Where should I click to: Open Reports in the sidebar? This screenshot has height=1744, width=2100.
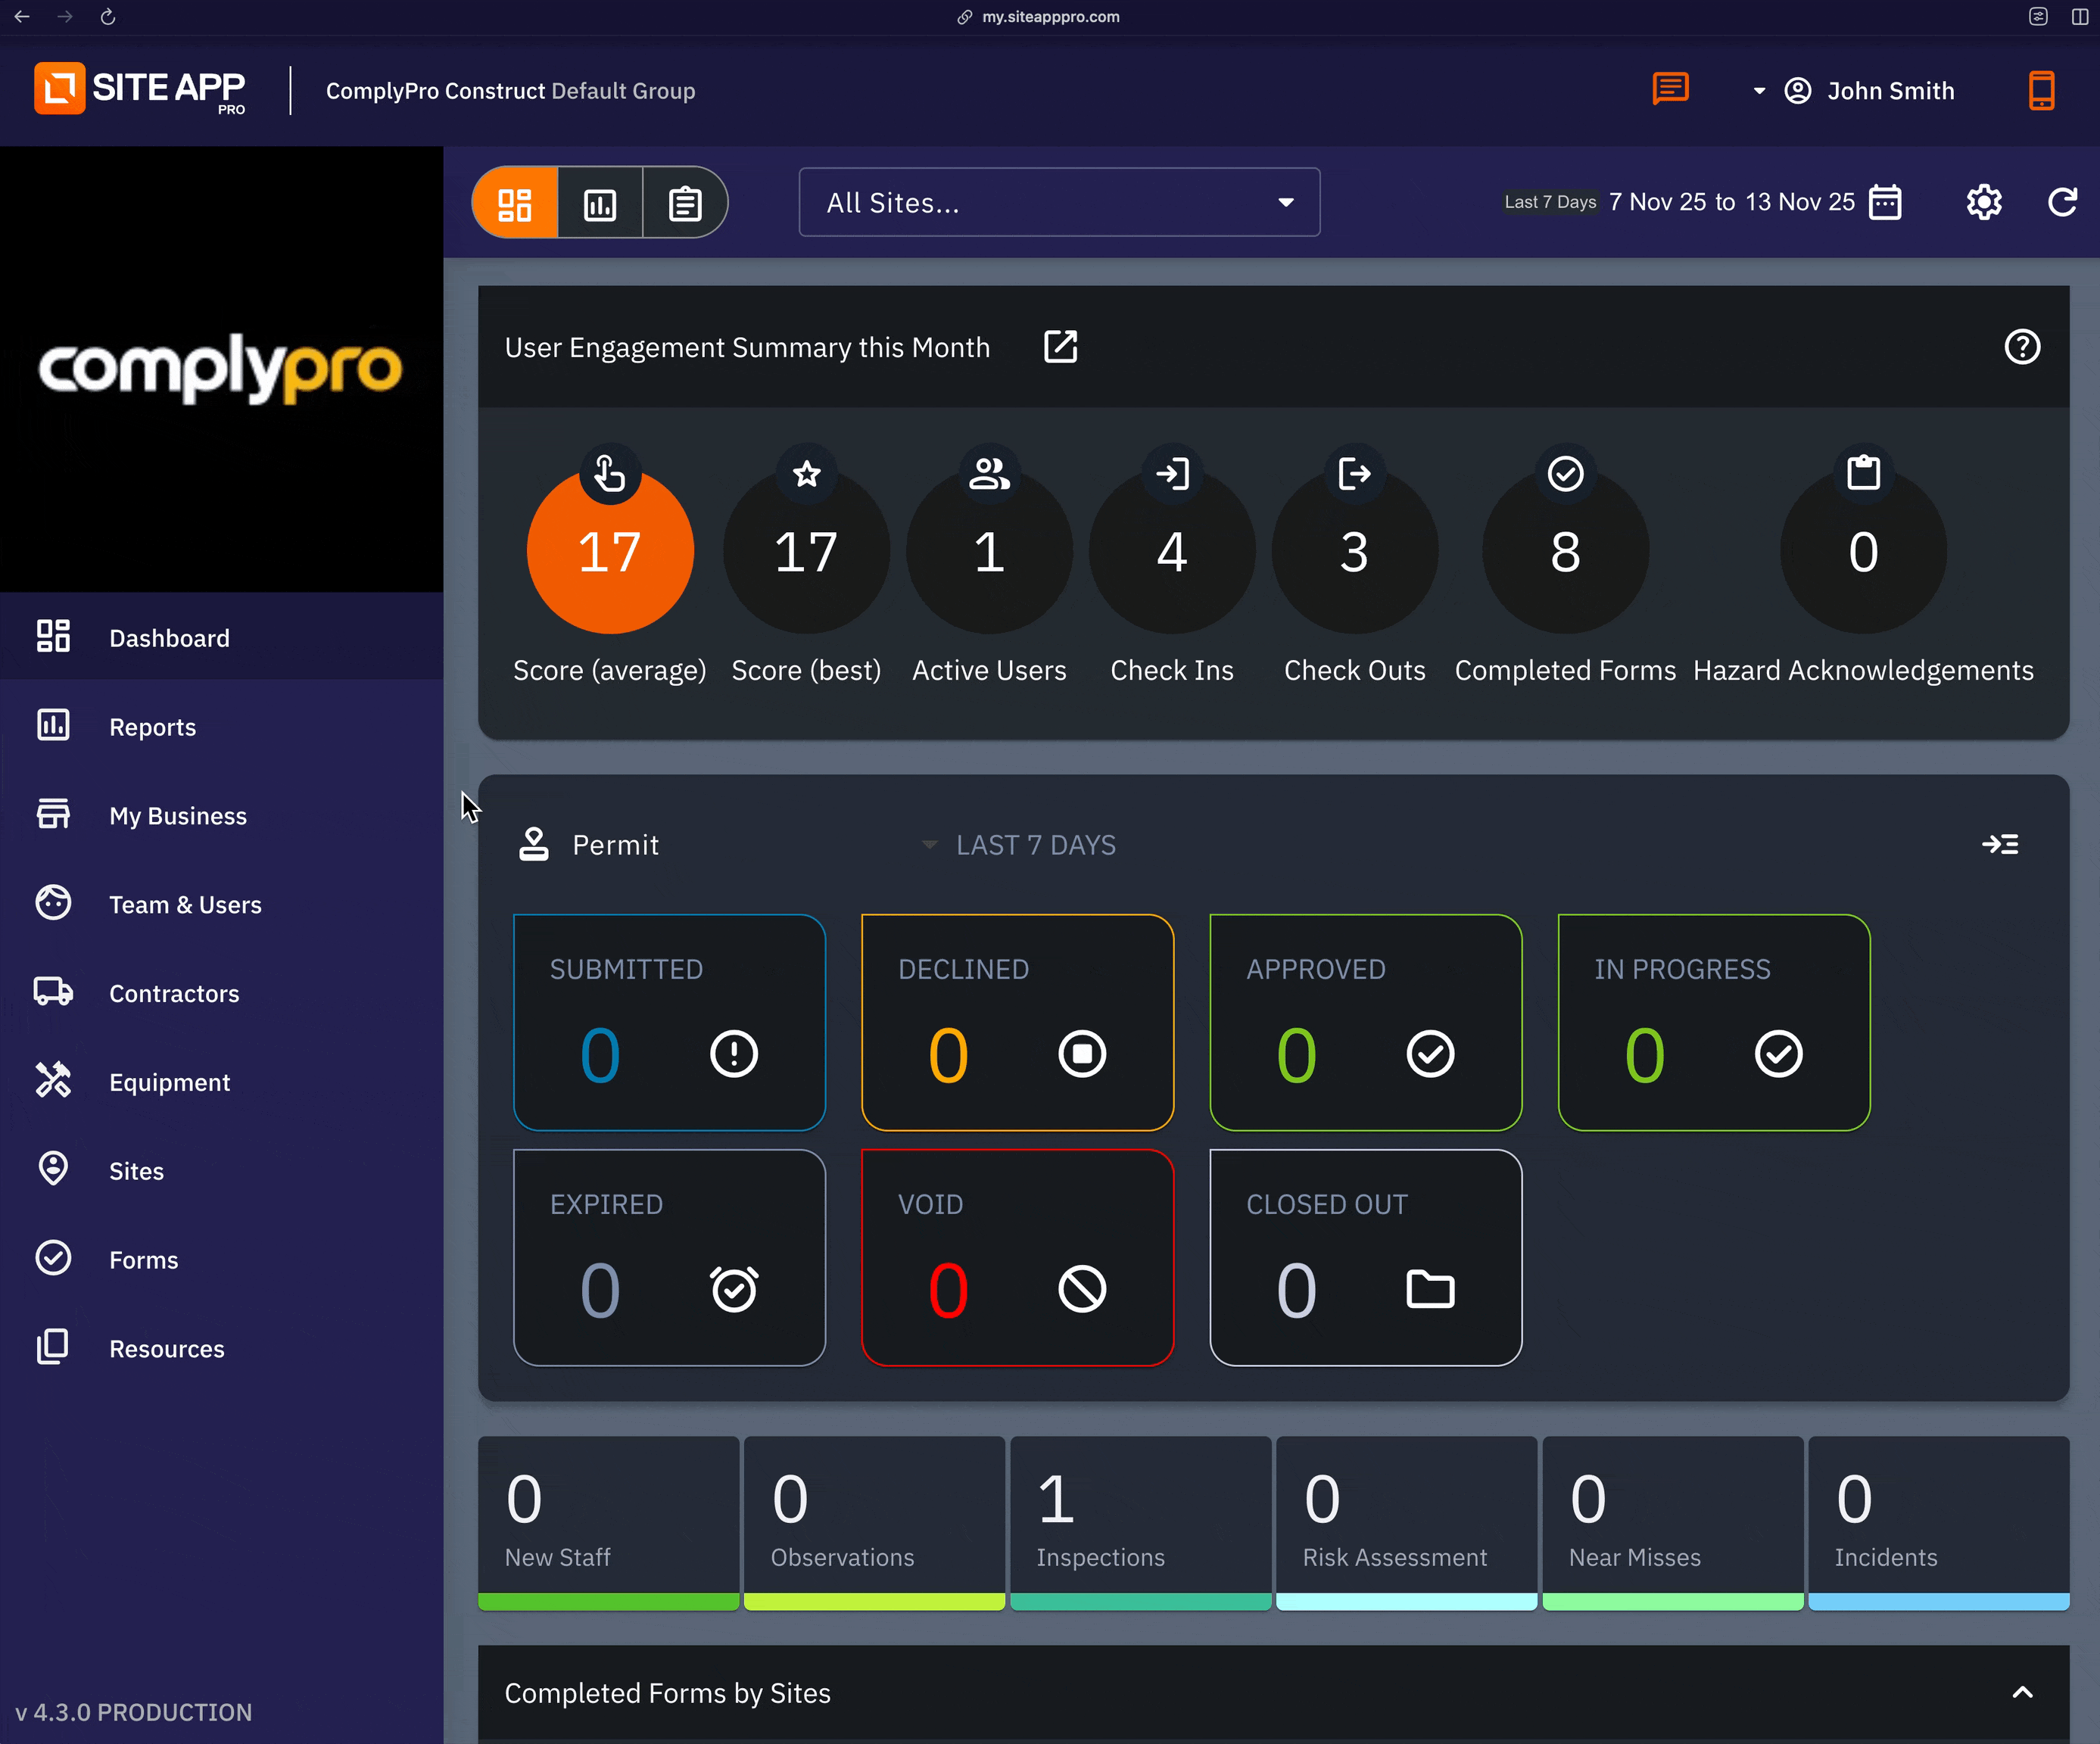coord(152,727)
